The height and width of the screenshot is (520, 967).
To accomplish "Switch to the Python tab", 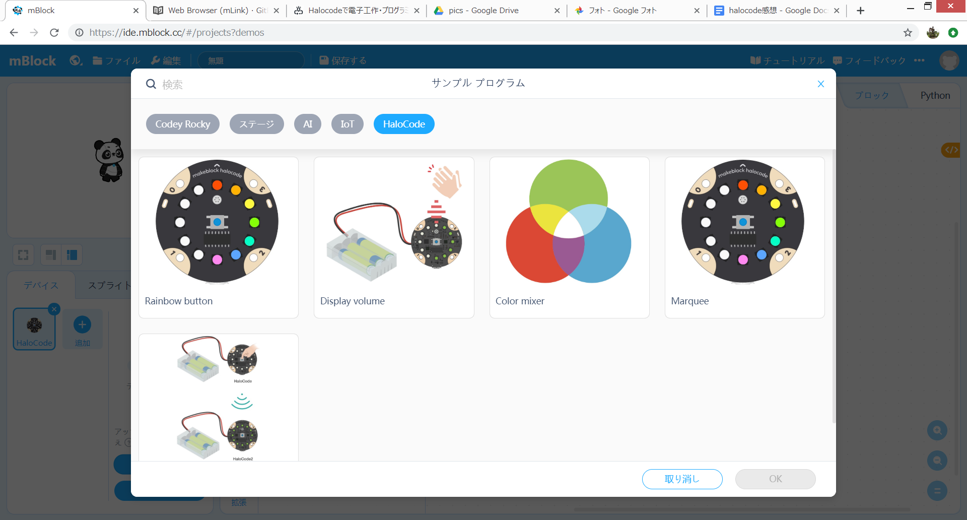I will pyautogui.click(x=935, y=95).
